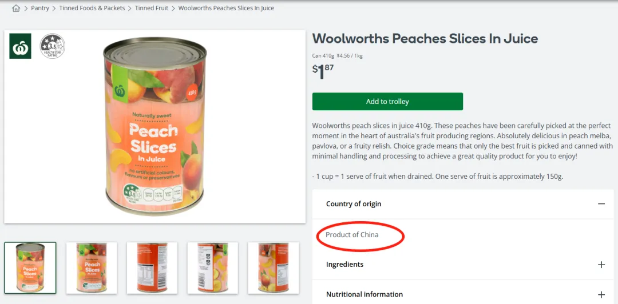Image resolution: width=618 pixels, height=304 pixels.
Task: Click the 3.5 Health Star Rating badge
Action: pos(52,46)
